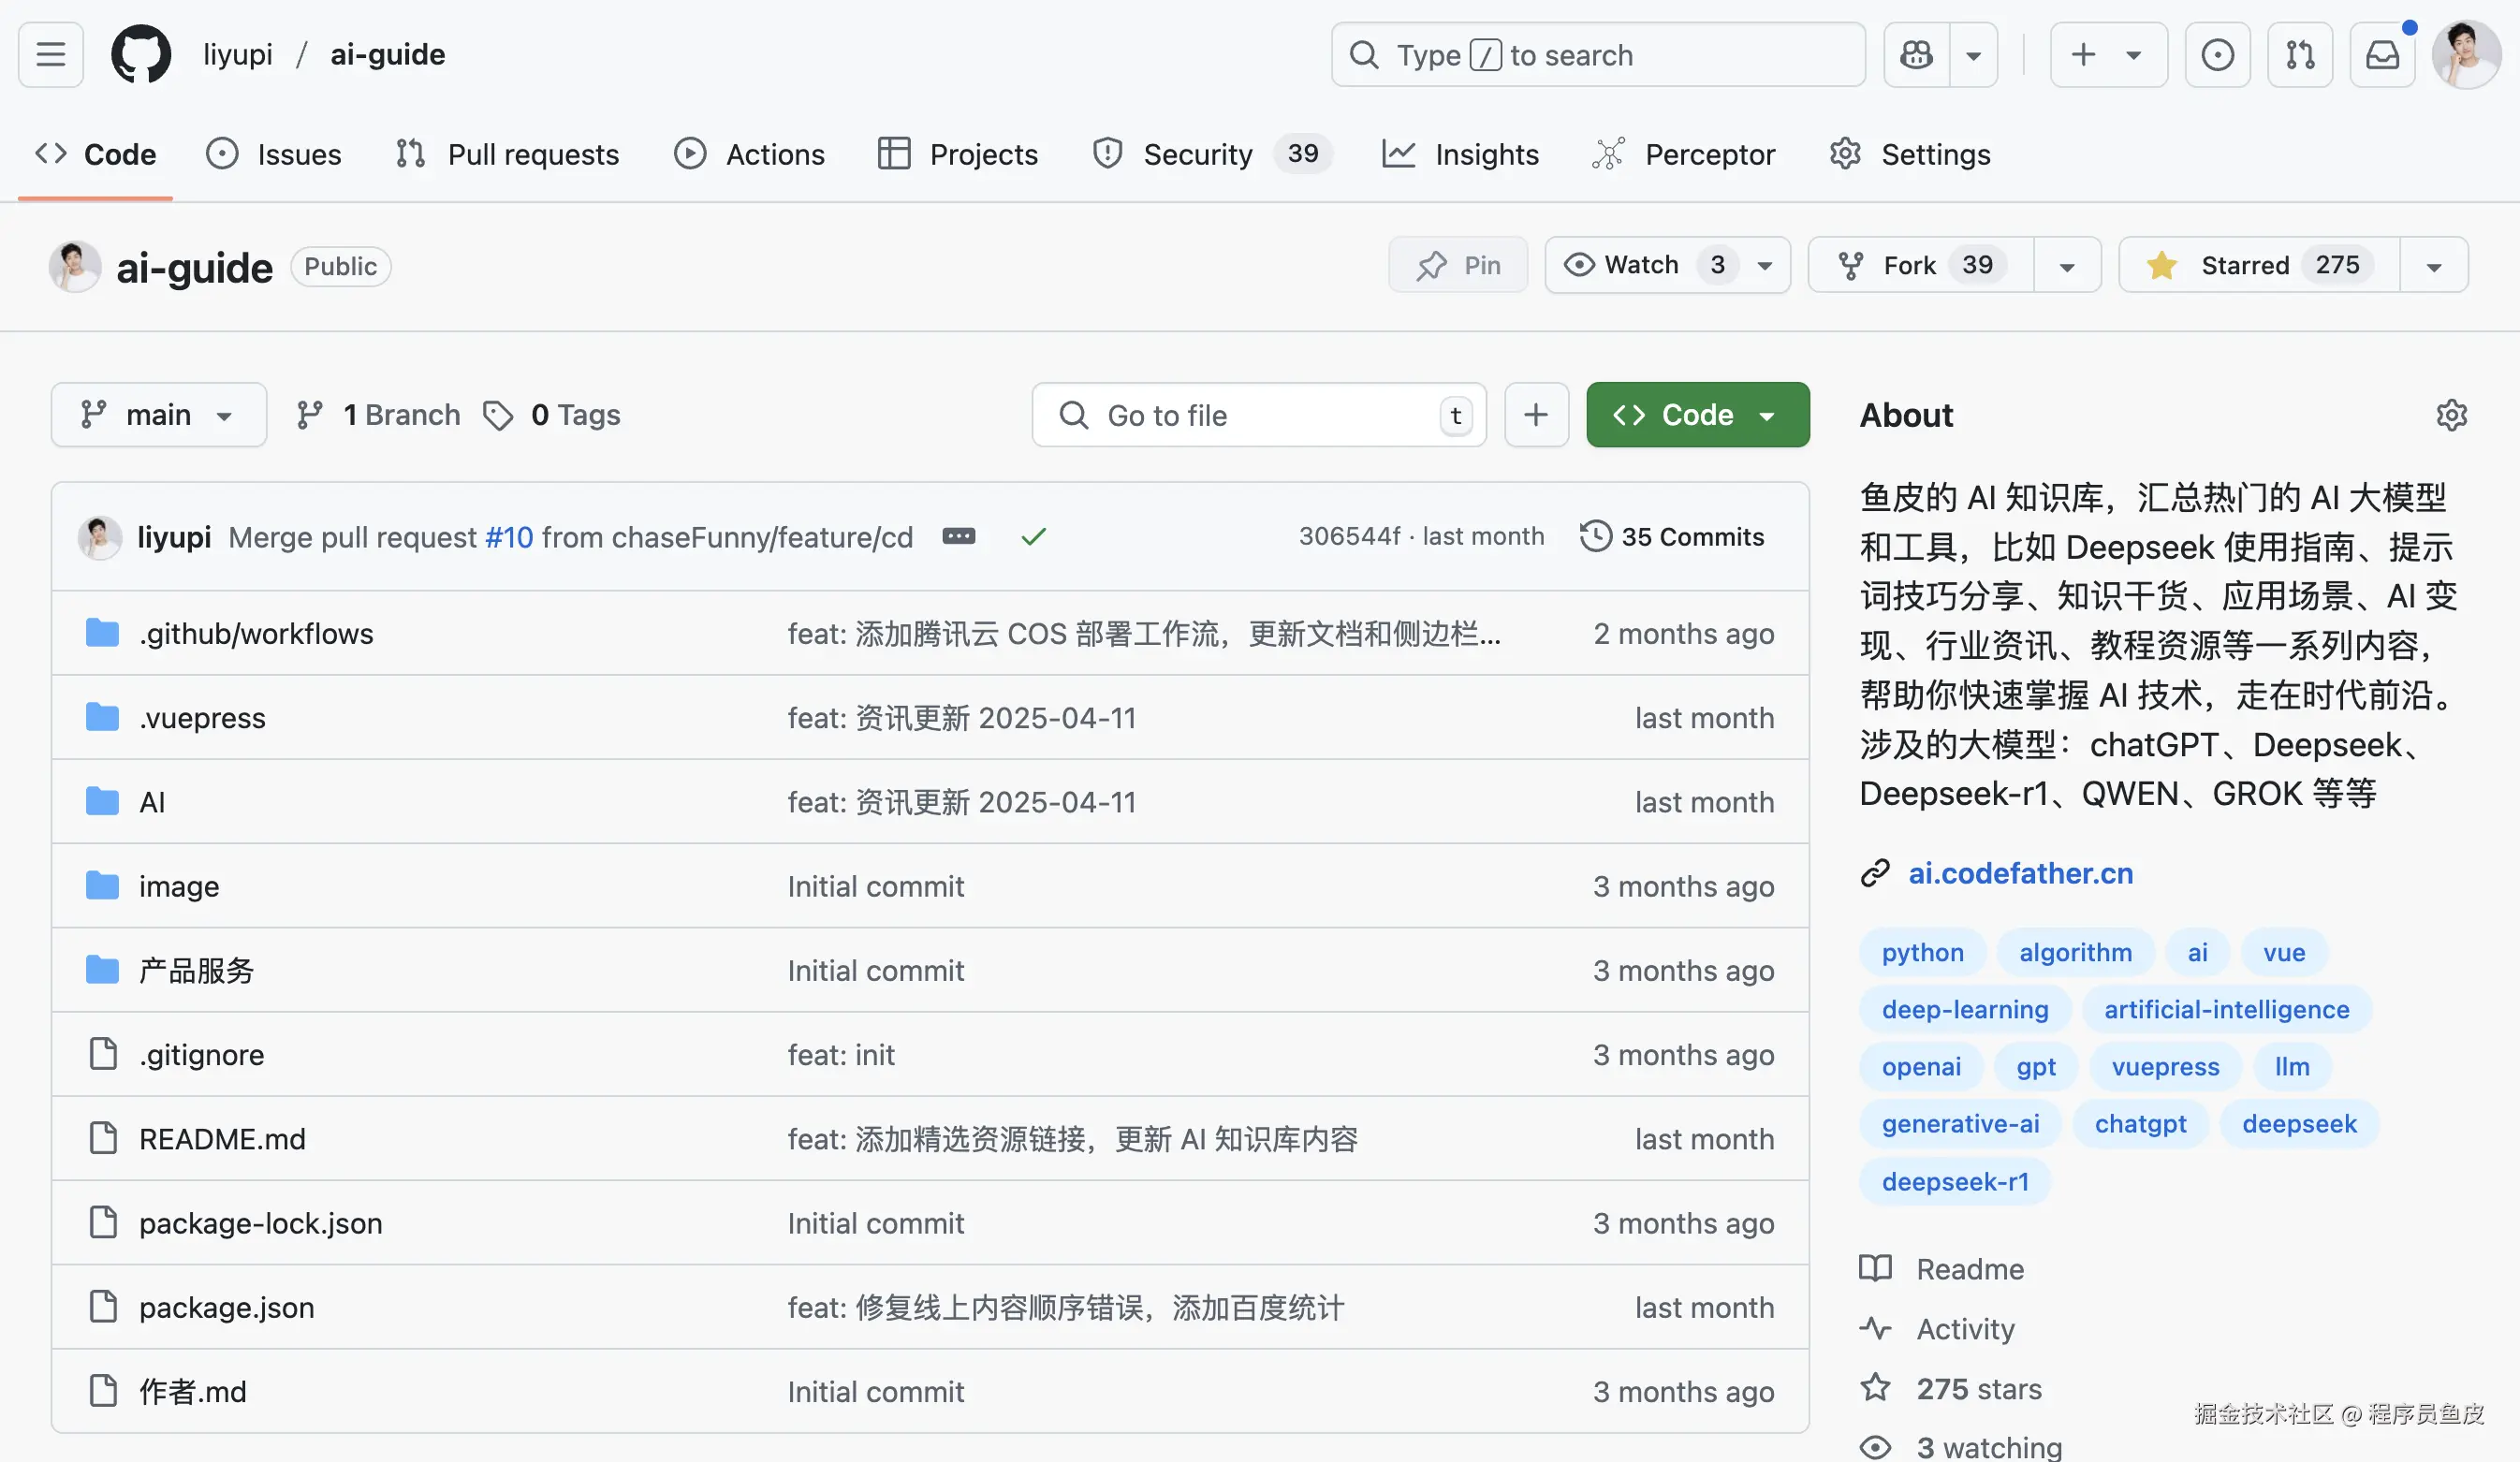Open the Fork options dropdown arrow
The height and width of the screenshot is (1462, 2520).
click(x=2067, y=266)
